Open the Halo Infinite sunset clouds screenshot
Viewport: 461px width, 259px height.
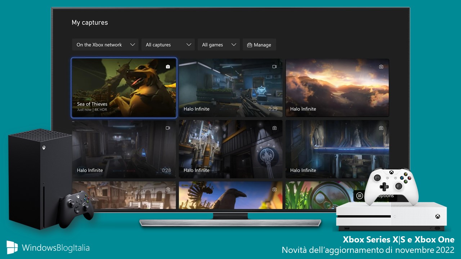337,88
